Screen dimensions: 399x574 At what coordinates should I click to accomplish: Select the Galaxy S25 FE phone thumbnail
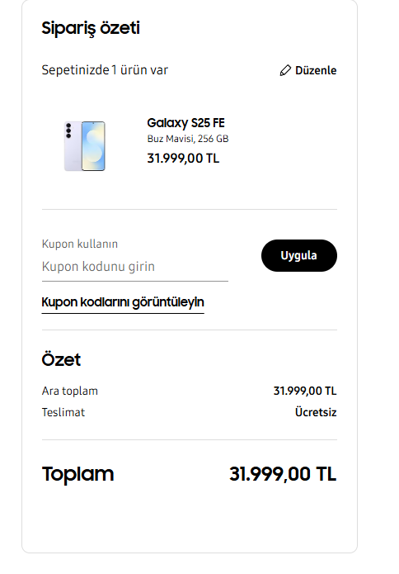pos(85,146)
